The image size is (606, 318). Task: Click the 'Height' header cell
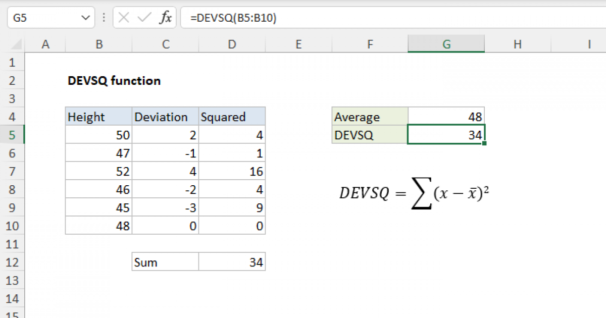(x=99, y=117)
